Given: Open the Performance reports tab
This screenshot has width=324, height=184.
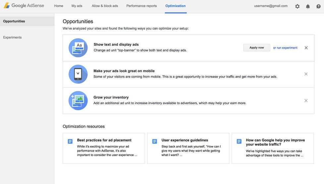Looking at the screenshot, I should tap(141, 6).
